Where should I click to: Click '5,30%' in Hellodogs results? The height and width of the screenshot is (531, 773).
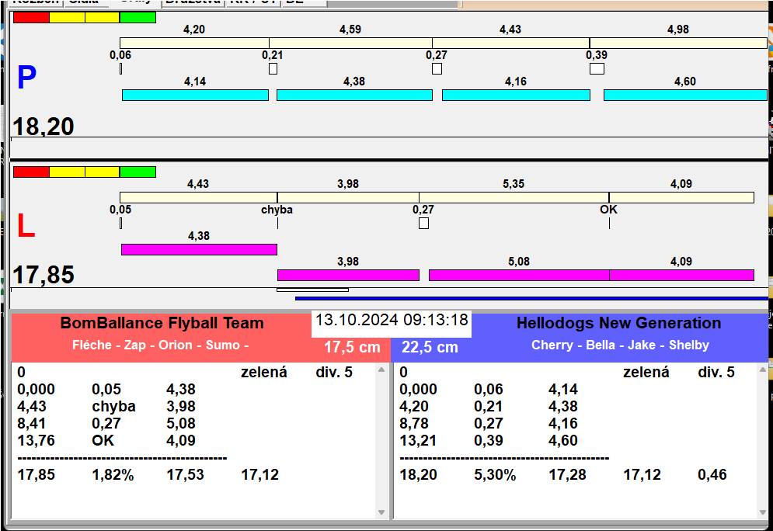click(495, 475)
